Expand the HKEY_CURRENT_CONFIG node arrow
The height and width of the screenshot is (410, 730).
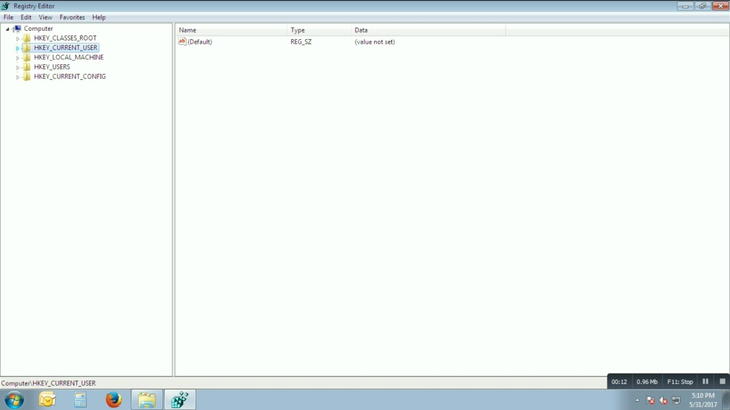click(18, 77)
